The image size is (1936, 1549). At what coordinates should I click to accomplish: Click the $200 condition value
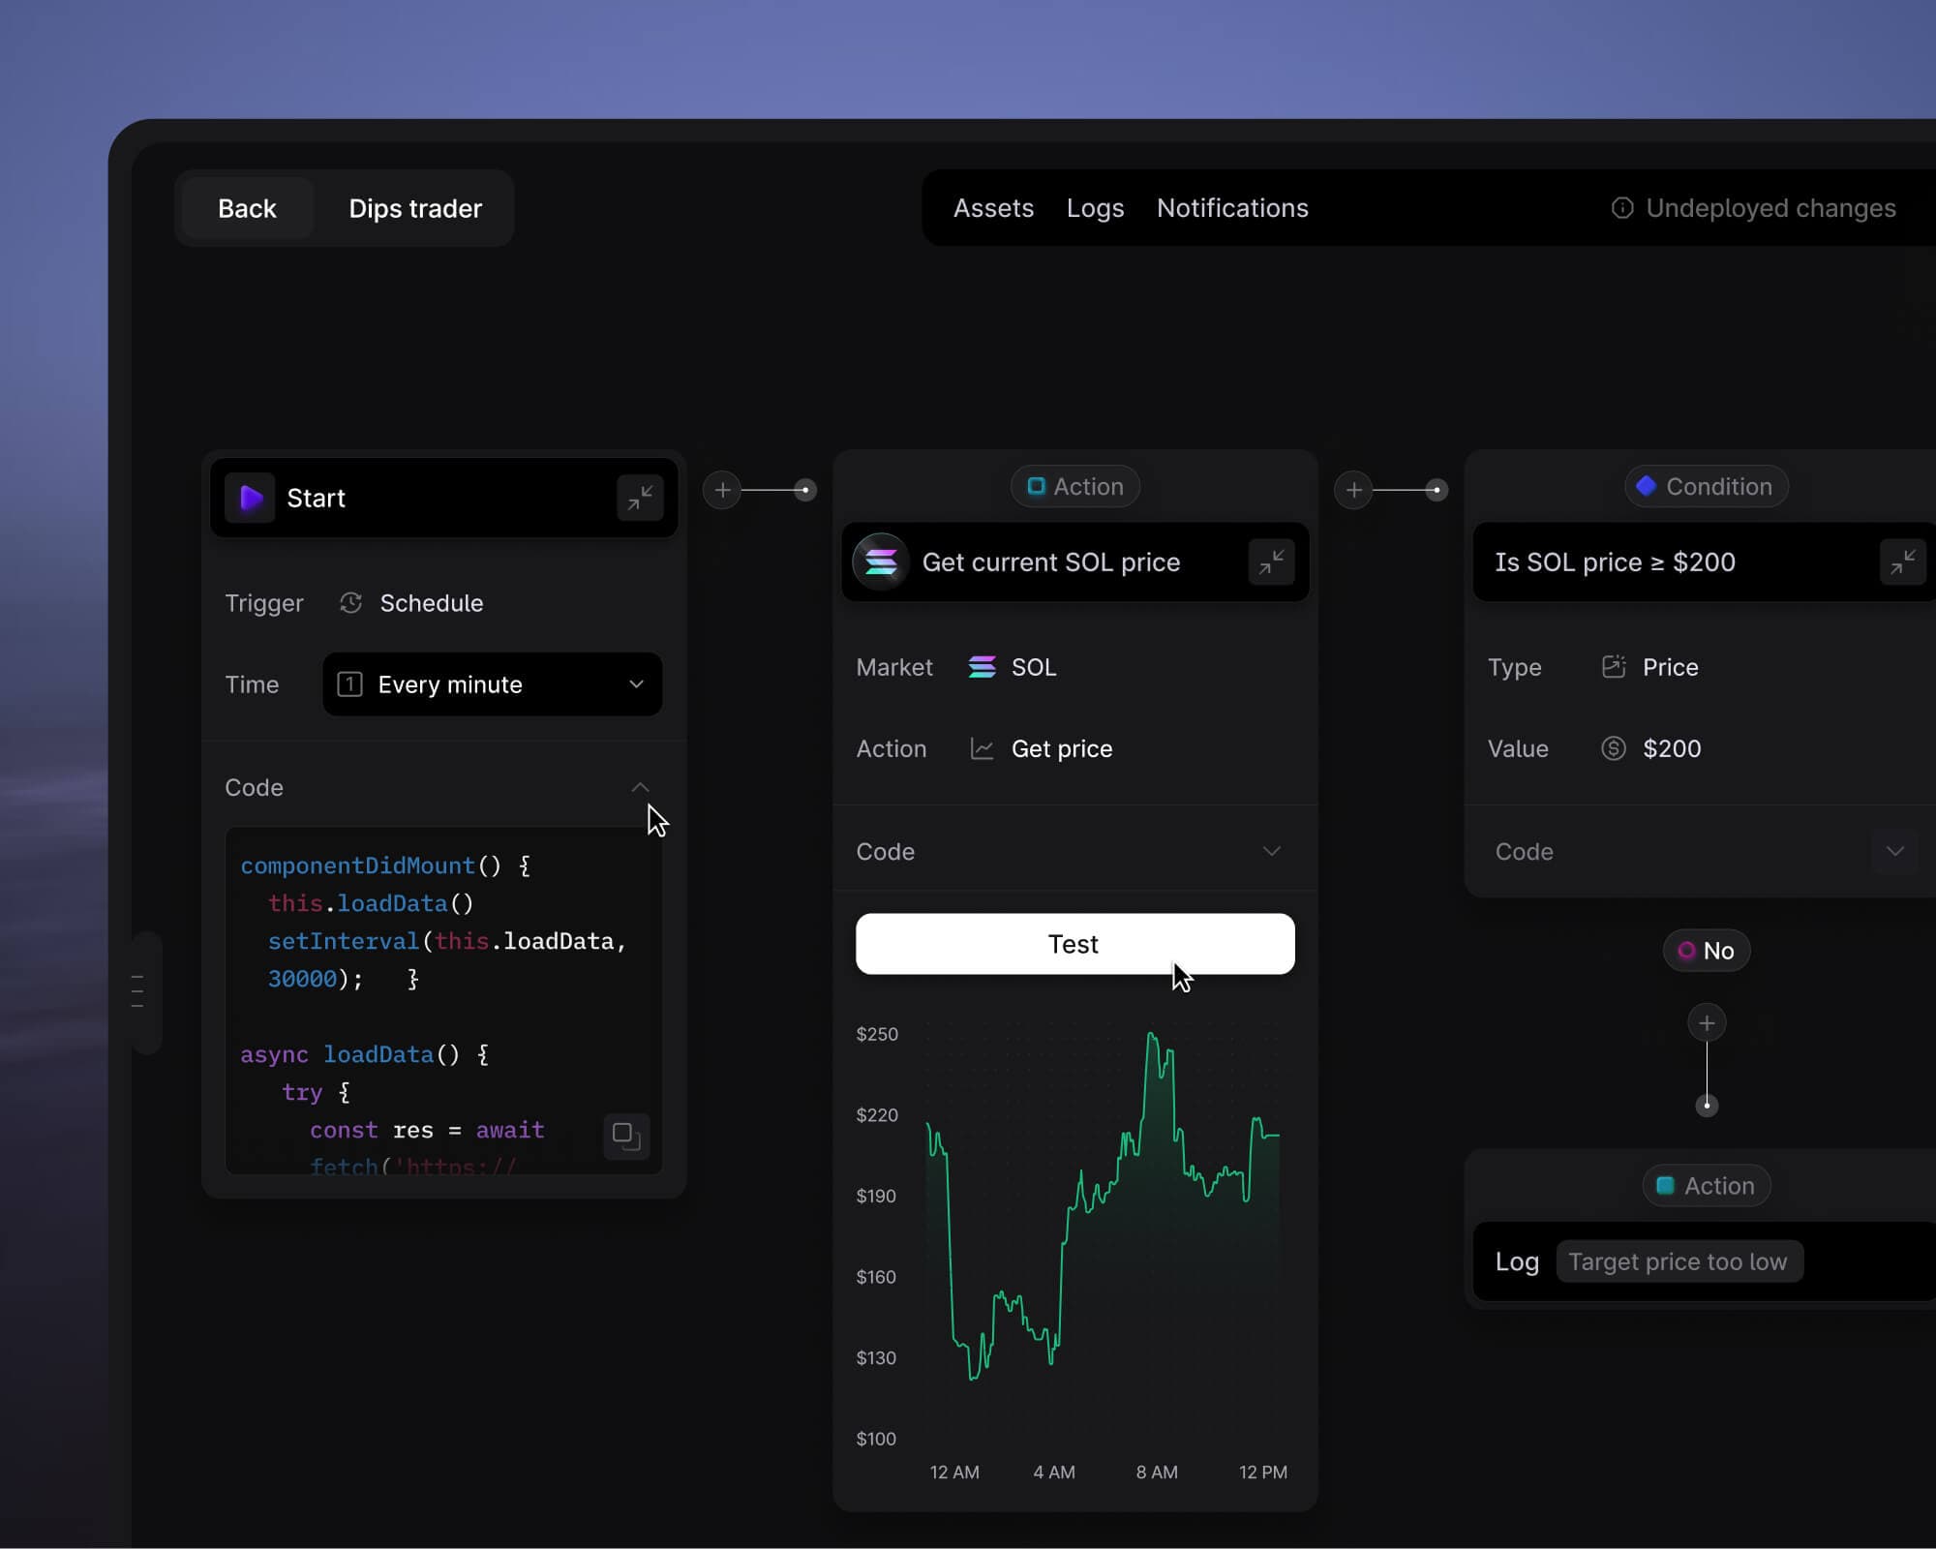1672,748
